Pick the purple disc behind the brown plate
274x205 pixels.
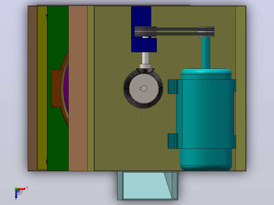coord(66,89)
